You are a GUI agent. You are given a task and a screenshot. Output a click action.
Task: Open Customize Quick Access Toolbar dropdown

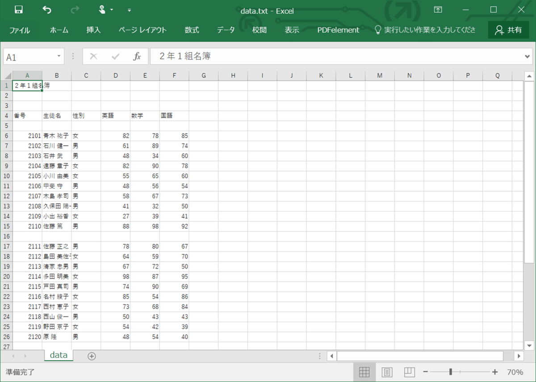click(130, 10)
